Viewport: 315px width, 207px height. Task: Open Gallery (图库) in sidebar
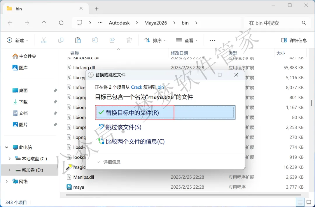20,68
